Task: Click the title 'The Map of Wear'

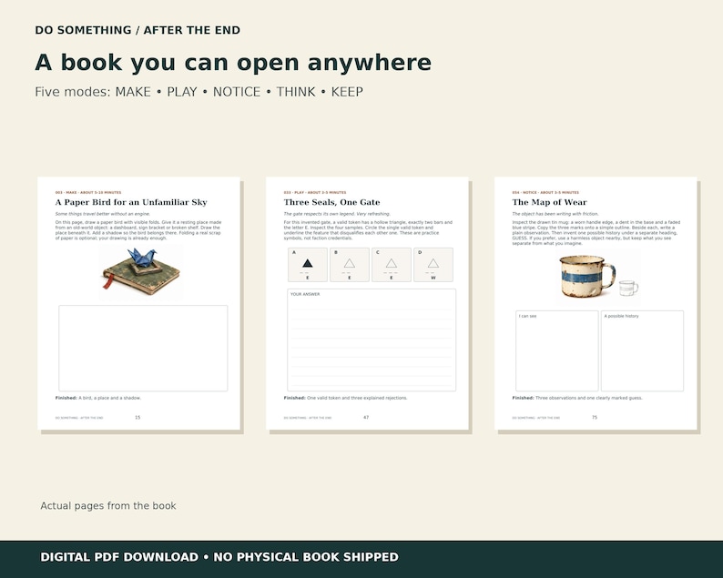Action: pos(550,202)
